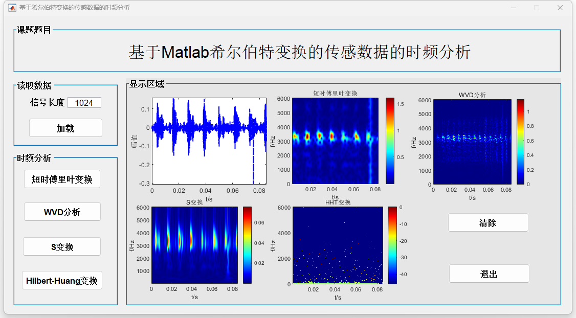Launch Hilbert-Huang变换
This screenshot has height=318, width=576.
(x=62, y=281)
